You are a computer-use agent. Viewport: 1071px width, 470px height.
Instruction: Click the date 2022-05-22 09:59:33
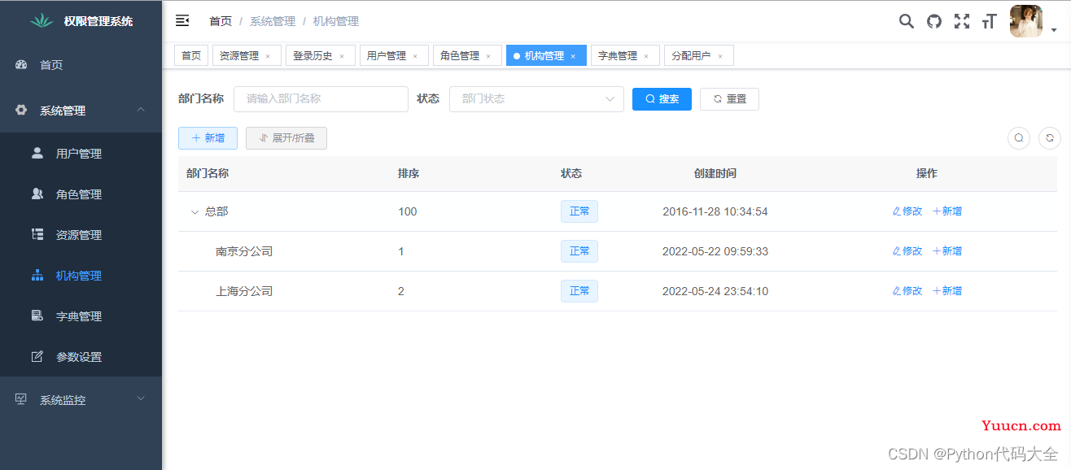715,251
